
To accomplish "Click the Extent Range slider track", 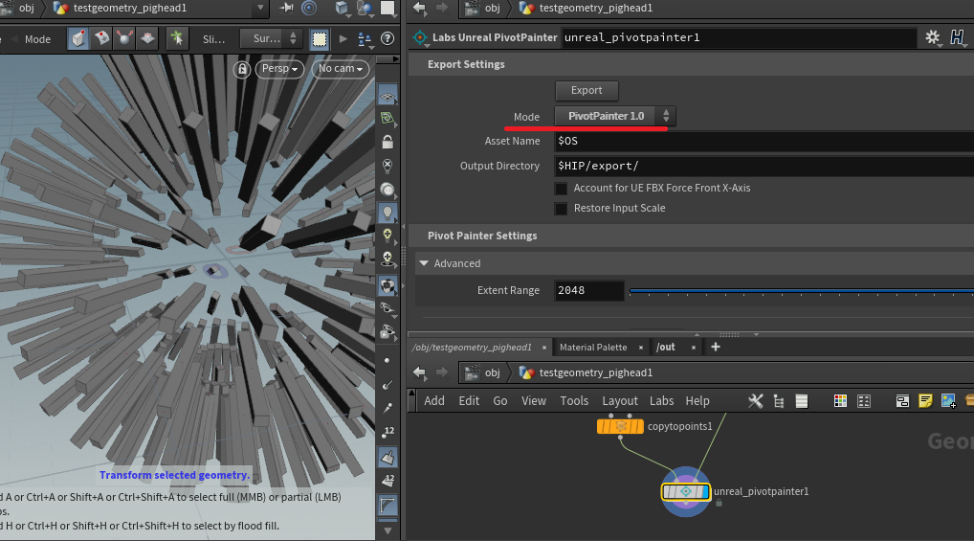I will (x=802, y=290).
